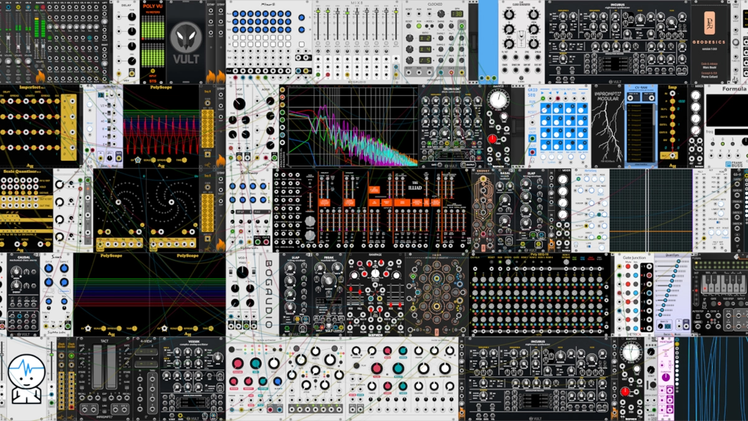Click the upper POLY VU meter display

pyautogui.click(x=153, y=27)
